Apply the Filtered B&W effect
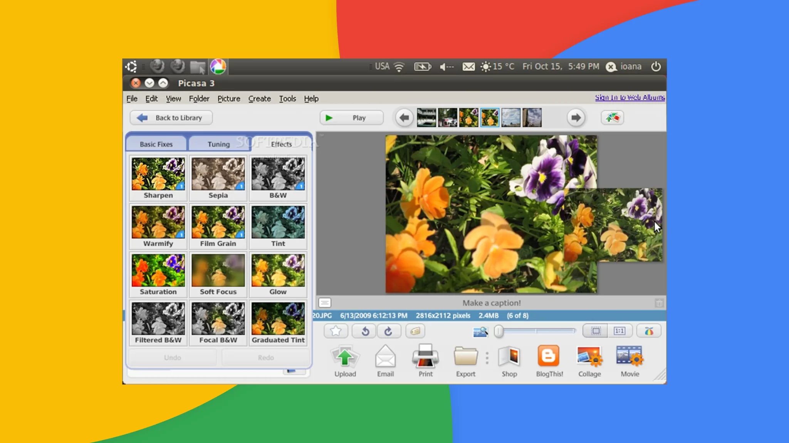Screen dimensions: 789x443 click(x=158, y=323)
